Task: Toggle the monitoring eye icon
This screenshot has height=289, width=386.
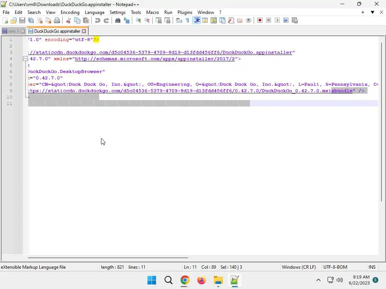Action: 248,20
